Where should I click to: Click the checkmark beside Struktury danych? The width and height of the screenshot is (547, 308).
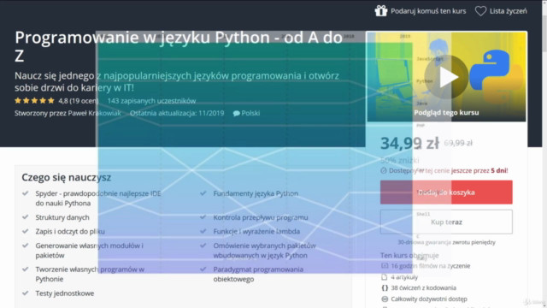[x=25, y=217]
